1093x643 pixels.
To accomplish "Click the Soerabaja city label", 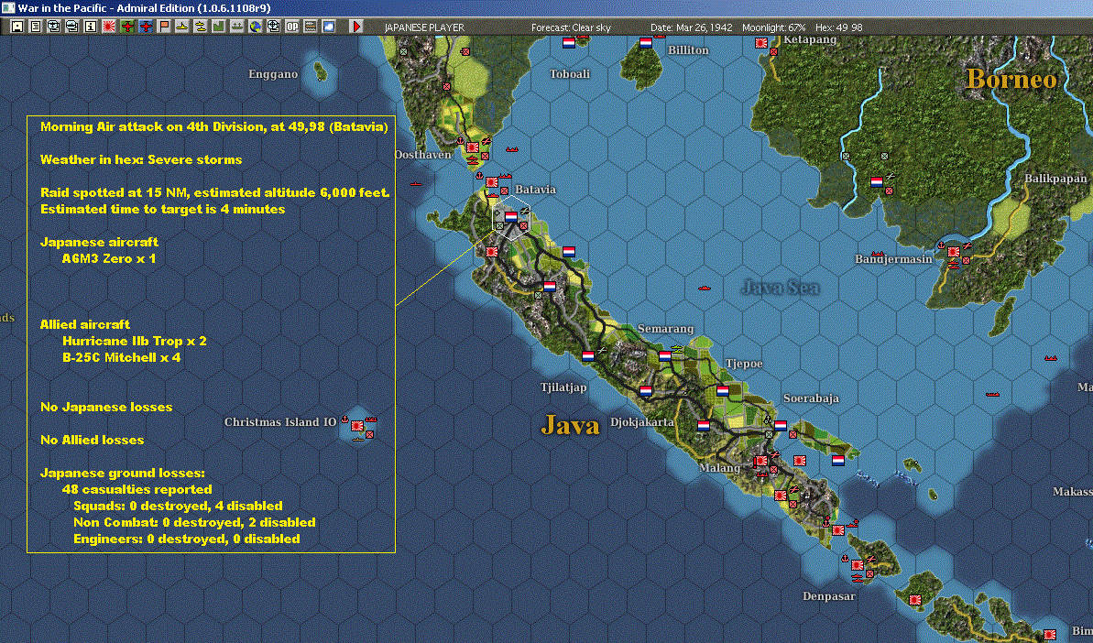I will point(811,398).
